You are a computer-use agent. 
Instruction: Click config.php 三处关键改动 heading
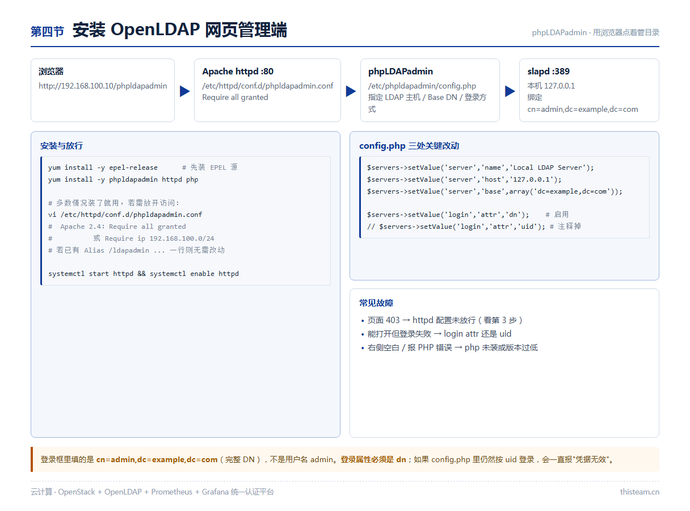[409, 146]
